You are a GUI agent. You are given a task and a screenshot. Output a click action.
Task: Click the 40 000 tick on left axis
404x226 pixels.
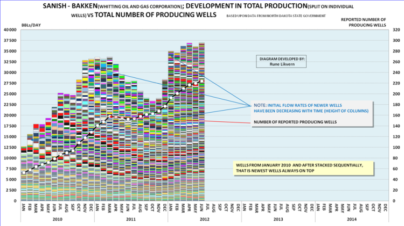pos(10,30)
